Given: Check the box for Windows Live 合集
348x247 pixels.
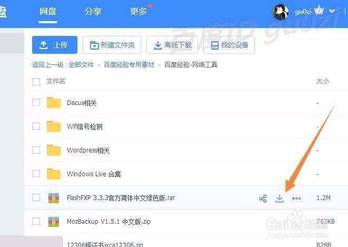Looking at the screenshot, I should pyautogui.click(x=36, y=174).
